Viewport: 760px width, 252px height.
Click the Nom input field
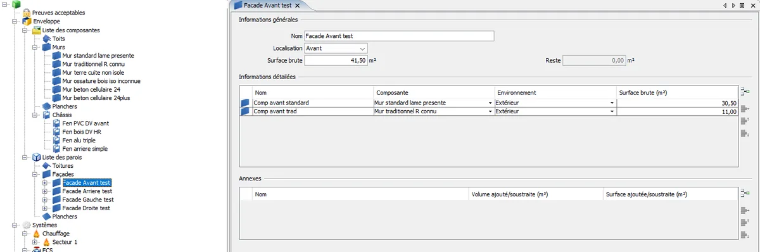pos(398,36)
